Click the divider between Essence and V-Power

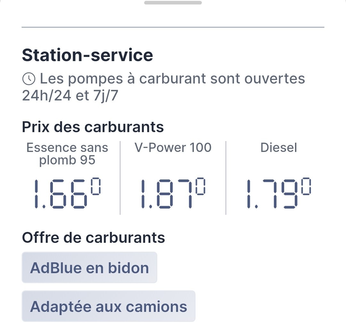click(x=120, y=178)
